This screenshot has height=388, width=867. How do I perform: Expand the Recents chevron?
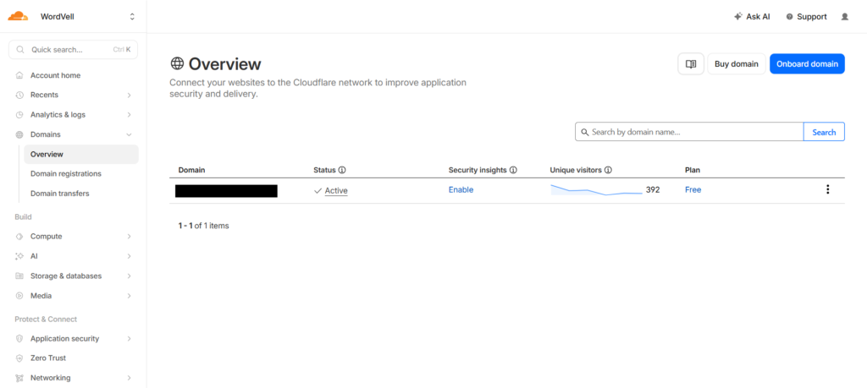tap(129, 95)
